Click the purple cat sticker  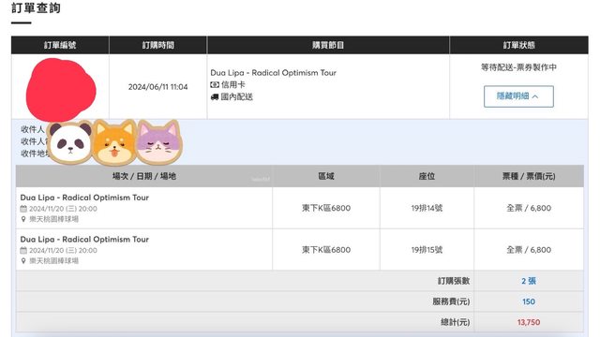tap(159, 142)
